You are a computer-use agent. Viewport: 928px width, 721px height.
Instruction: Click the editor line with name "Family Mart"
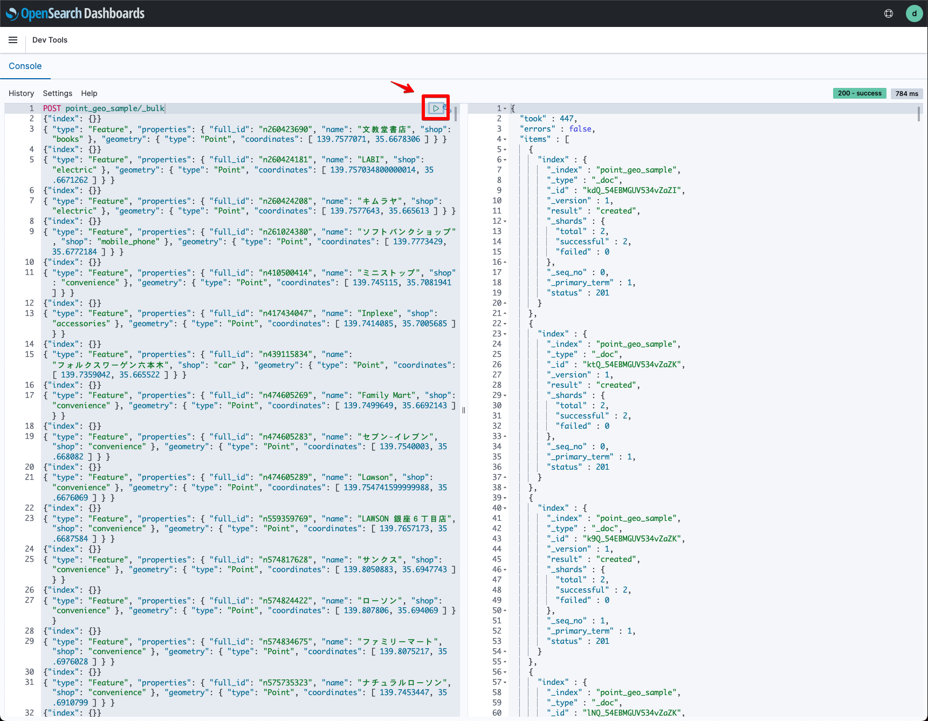coord(249,406)
